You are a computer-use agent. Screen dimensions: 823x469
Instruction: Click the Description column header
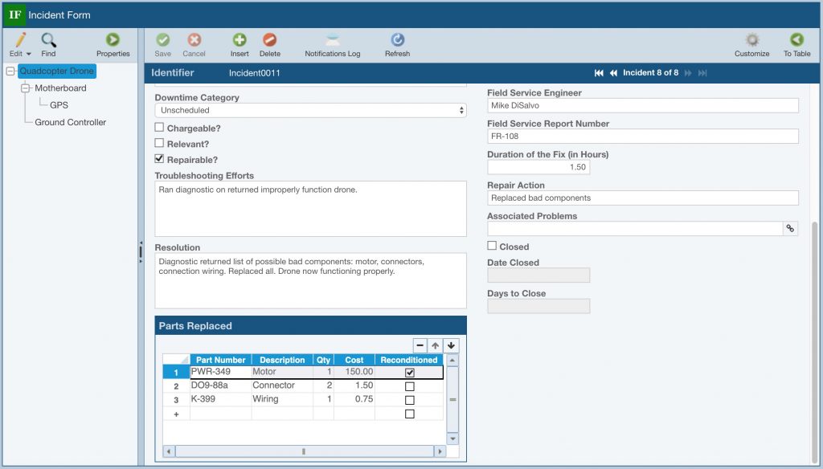[282, 360]
